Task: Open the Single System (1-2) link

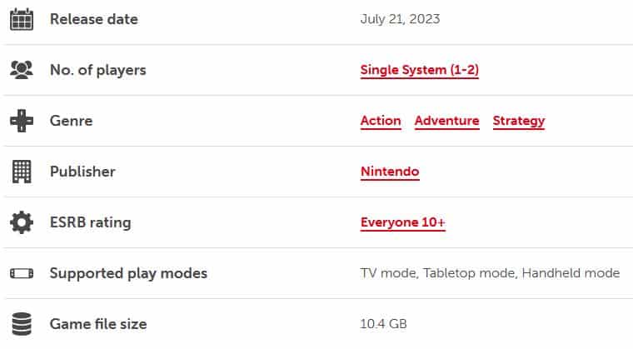Action: click(419, 70)
